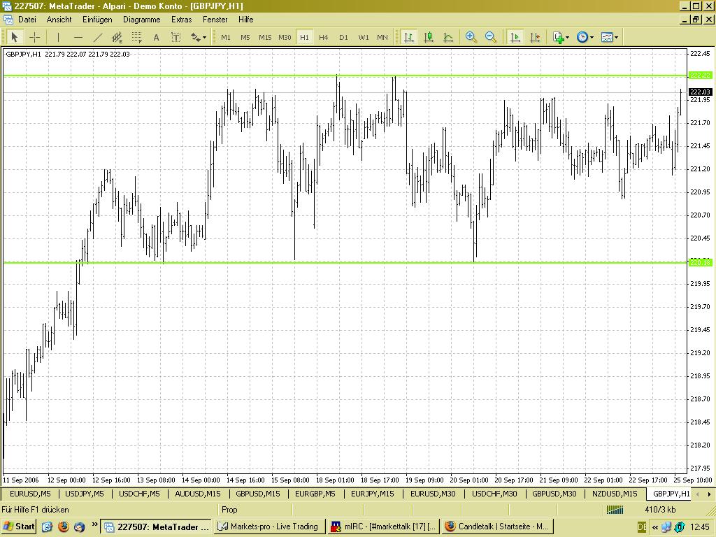The image size is (716, 537).
Task: Switch chart to line chart display
Action: (448, 37)
